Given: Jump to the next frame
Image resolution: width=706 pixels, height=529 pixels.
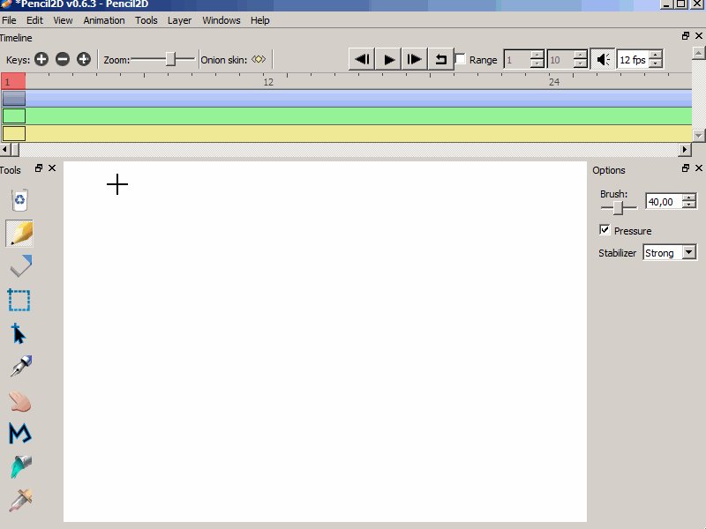Looking at the screenshot, I should point(414,59).
